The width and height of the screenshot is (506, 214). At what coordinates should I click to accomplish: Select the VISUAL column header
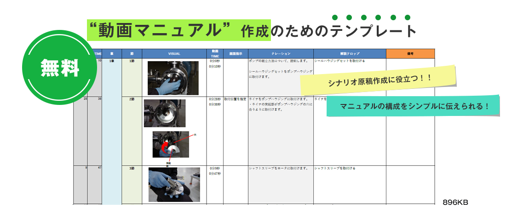pos(174,54)
